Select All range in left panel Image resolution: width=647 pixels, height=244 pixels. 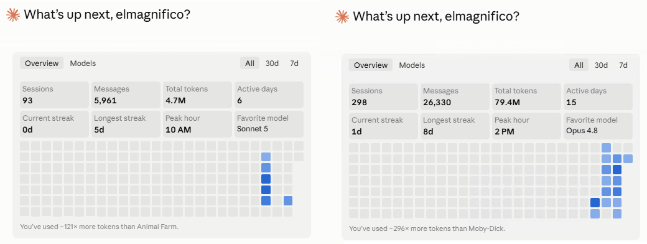pos(249,63)
